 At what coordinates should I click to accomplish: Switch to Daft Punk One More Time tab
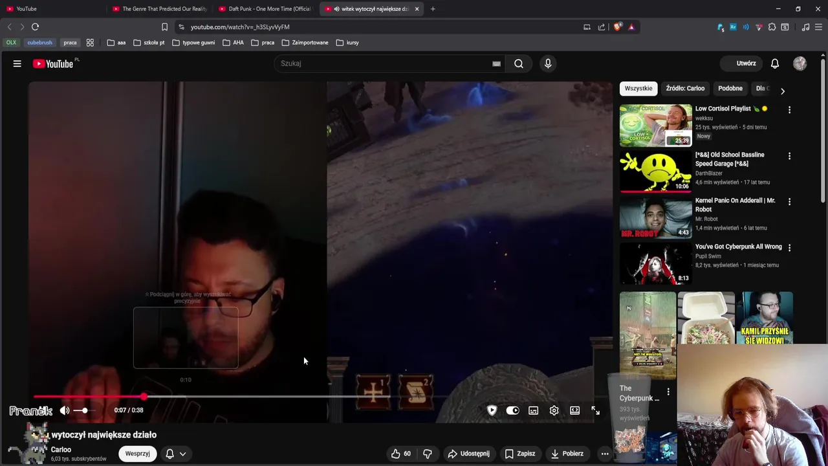coord(265,9)
